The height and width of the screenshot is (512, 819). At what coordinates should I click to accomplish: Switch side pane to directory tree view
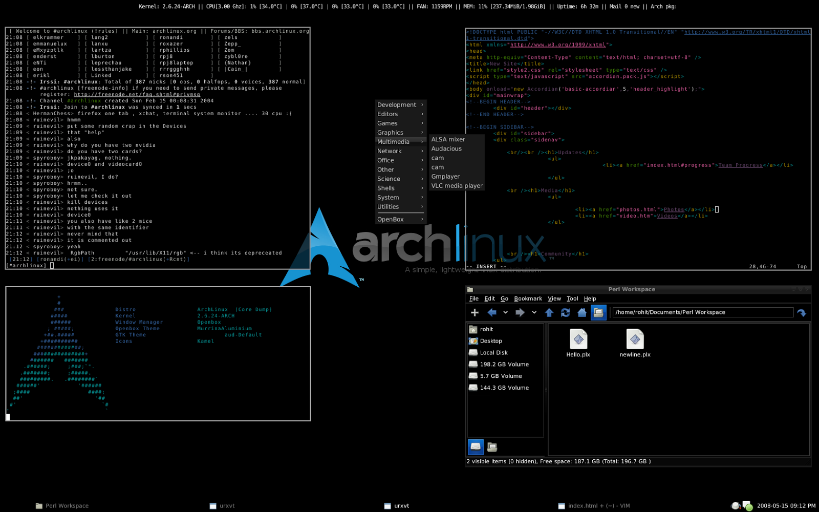click(x=492, y=446)
